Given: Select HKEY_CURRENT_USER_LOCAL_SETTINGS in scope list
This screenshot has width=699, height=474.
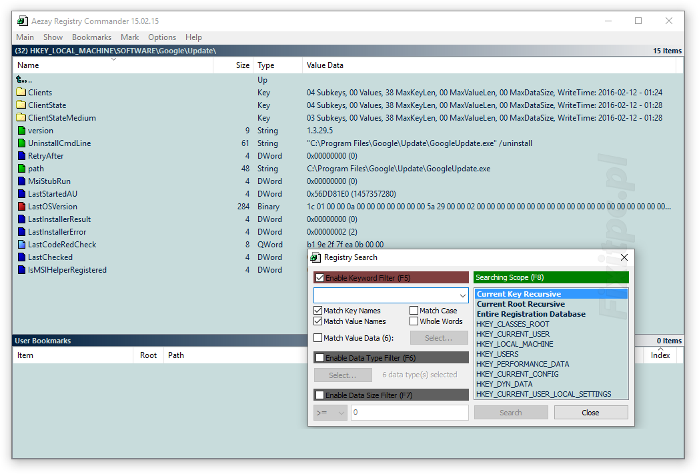Looking at the screenshot, I should pyautogui.click(x=551, y=394).
